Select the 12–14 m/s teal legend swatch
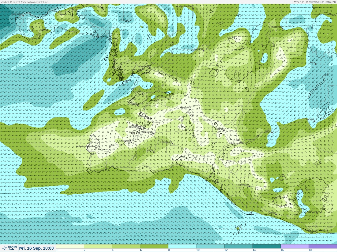The image size is (337, 252). coord(238,246)
